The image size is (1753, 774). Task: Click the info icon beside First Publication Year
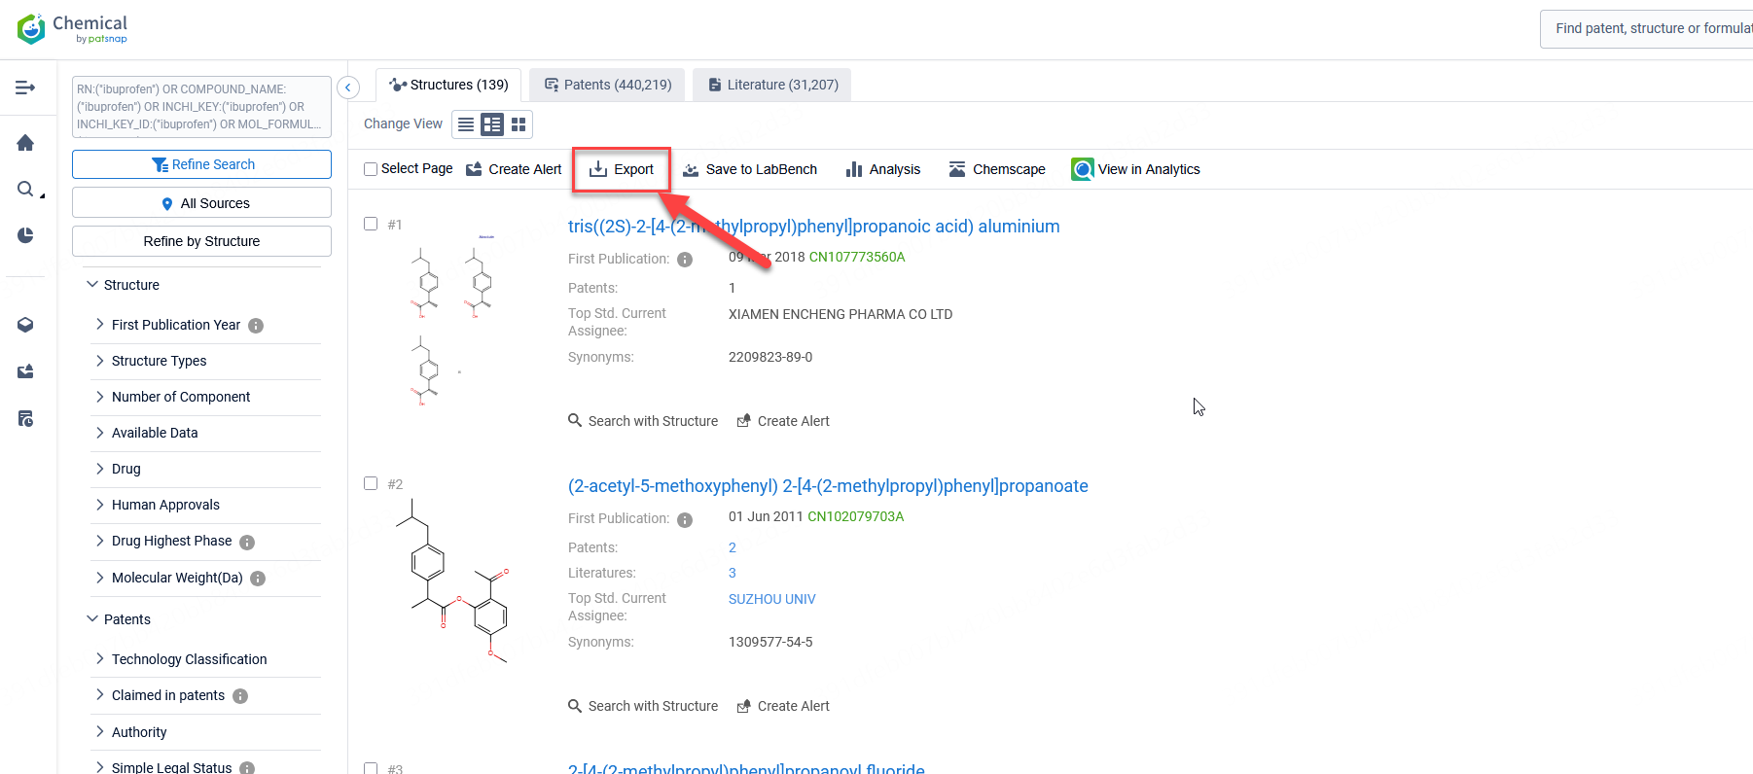256,326
